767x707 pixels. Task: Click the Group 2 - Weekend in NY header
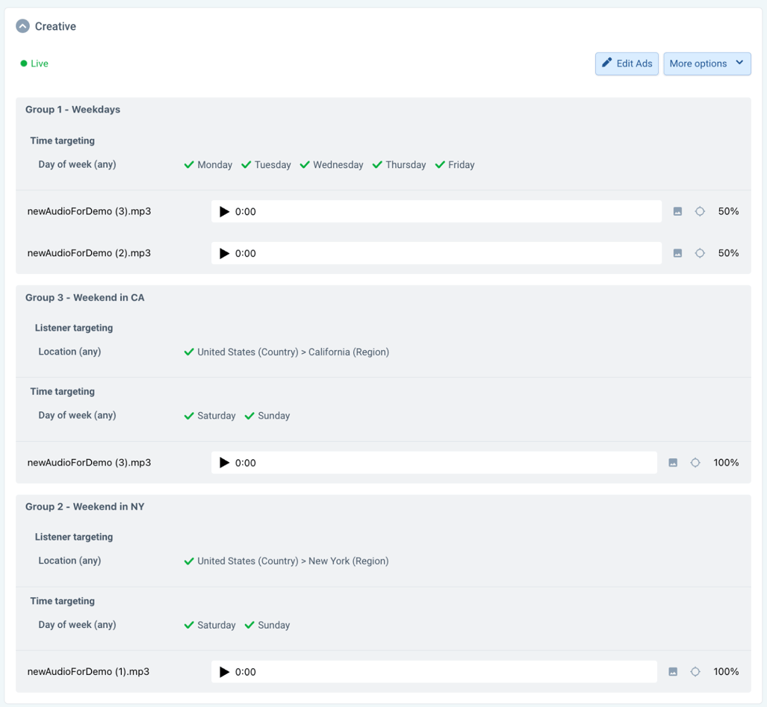pos(84,506)
